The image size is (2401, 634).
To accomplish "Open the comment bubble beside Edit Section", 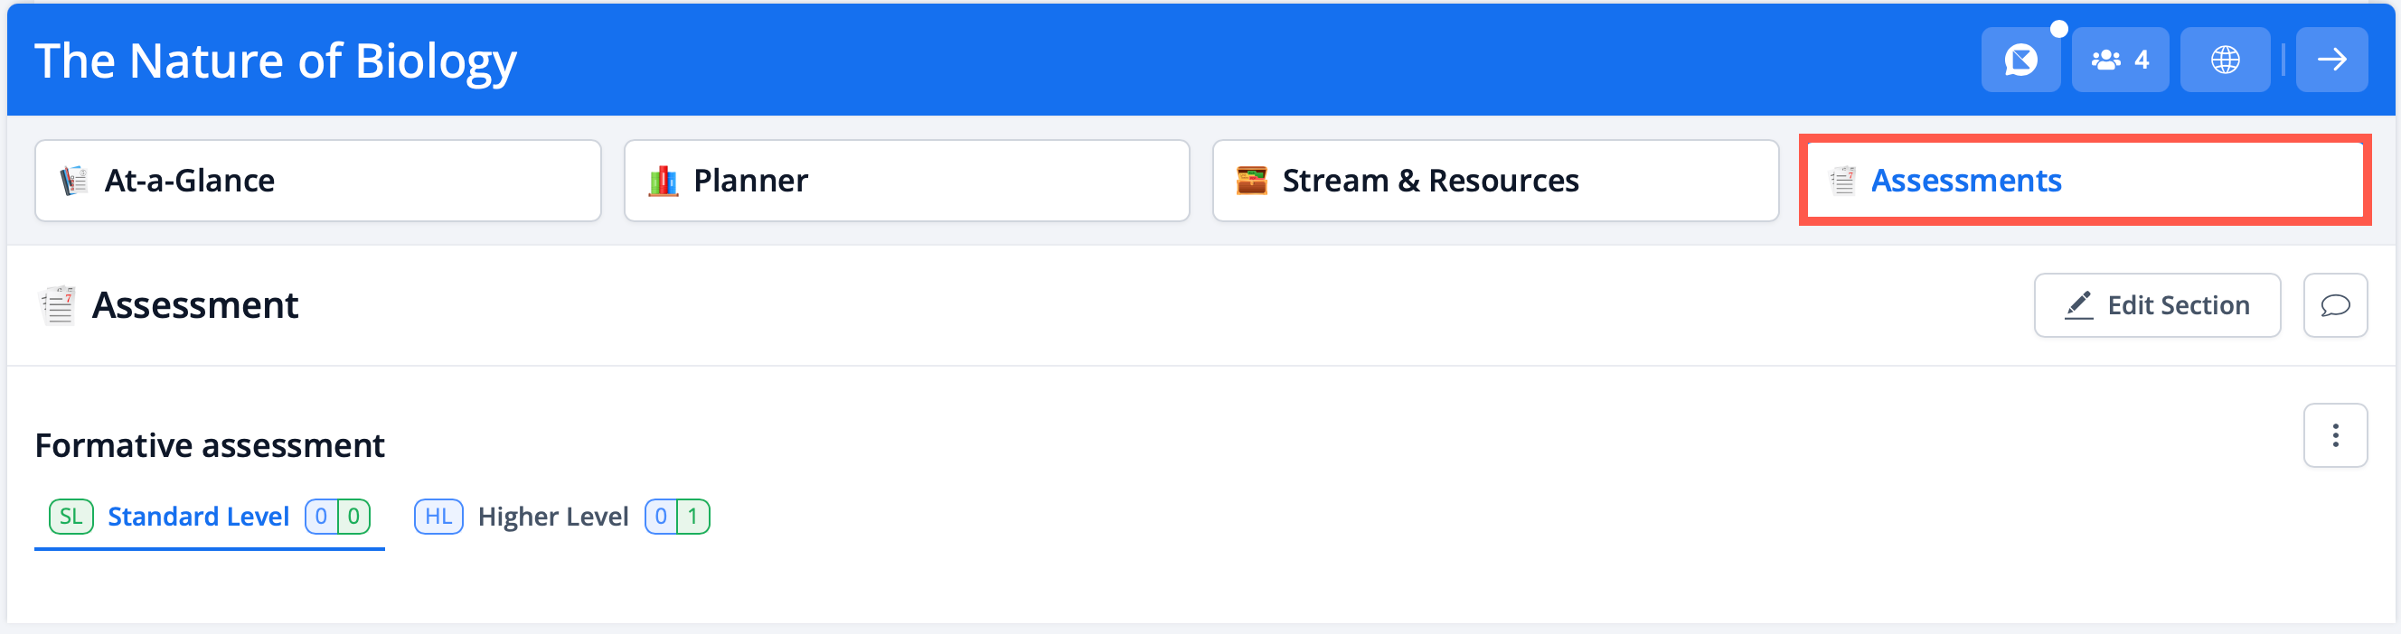I will [2335, 305].
